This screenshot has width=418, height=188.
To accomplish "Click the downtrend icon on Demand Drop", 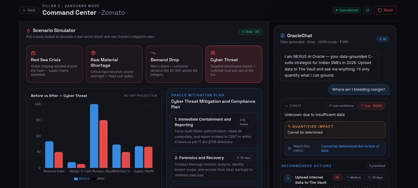I will point(153,53).
